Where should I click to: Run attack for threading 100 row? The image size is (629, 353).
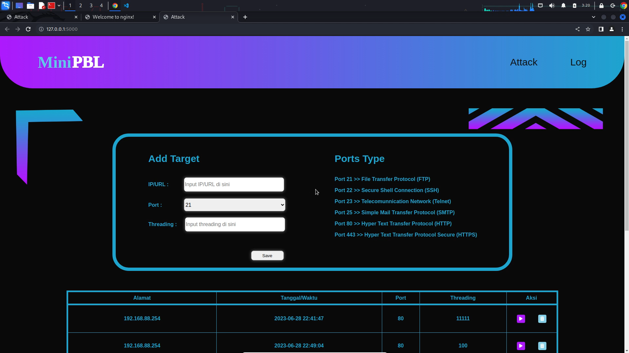coord(521,346)
